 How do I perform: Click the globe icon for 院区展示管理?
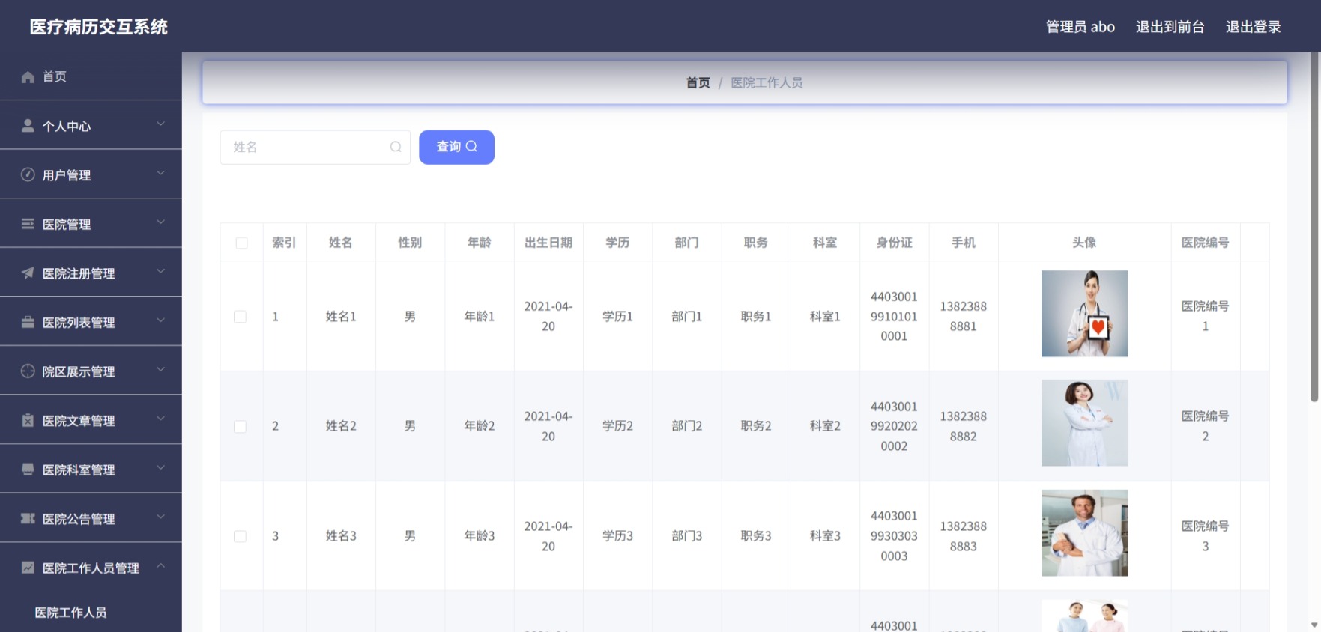(28, 371)
